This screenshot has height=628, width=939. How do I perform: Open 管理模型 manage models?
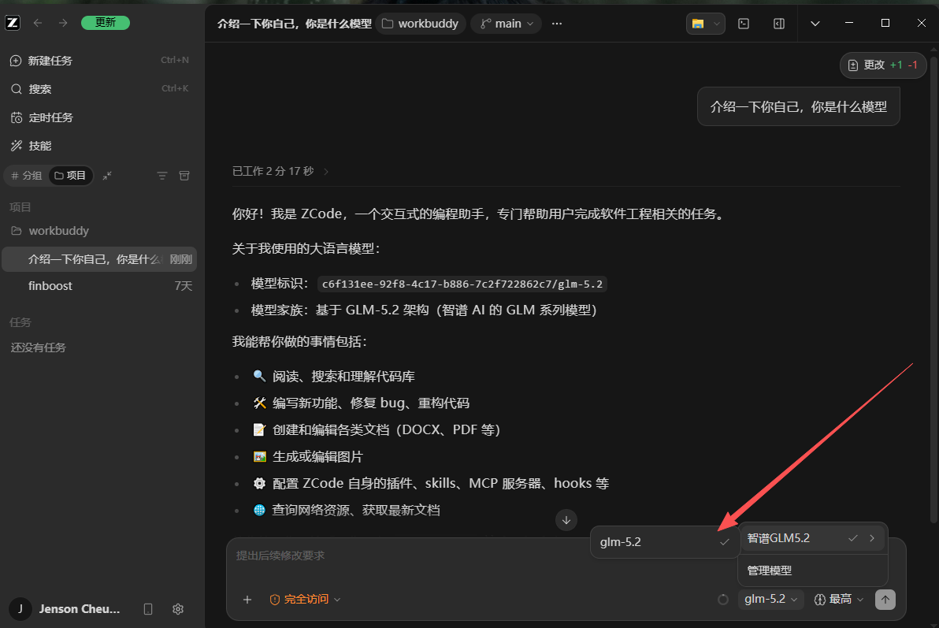click(813, 570)
